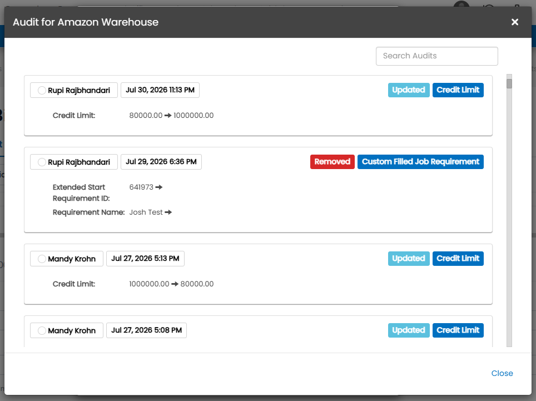
Task: Click the 1000000.00 new value in first entry
Action: [193, 116]
